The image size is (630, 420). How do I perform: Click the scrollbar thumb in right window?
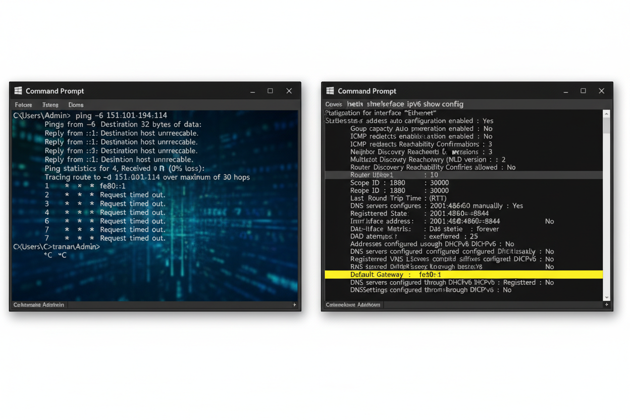pyautogui.click(x=606, y=126)
